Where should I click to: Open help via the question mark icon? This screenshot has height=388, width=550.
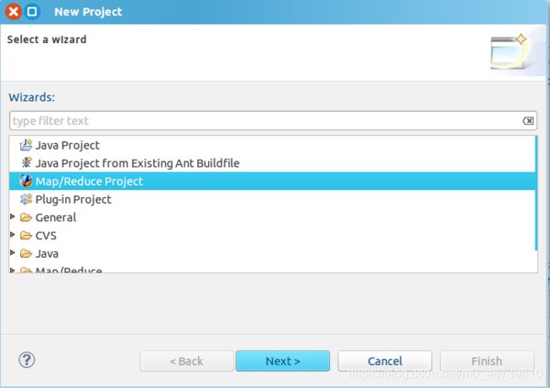tap(27, 359)
